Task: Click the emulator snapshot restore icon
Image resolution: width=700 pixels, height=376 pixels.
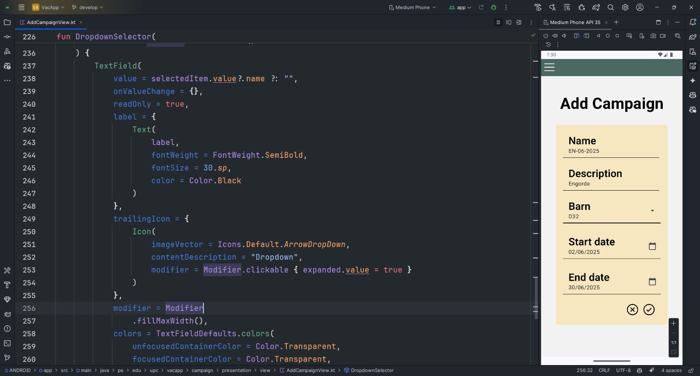Action: pyautogui.click(x=548, y=45)
